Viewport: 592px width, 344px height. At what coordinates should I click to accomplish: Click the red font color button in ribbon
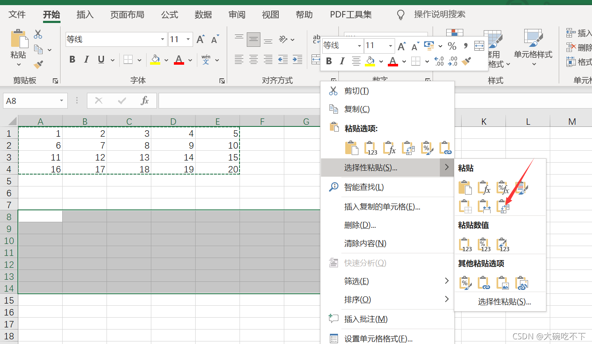[179, 60]
